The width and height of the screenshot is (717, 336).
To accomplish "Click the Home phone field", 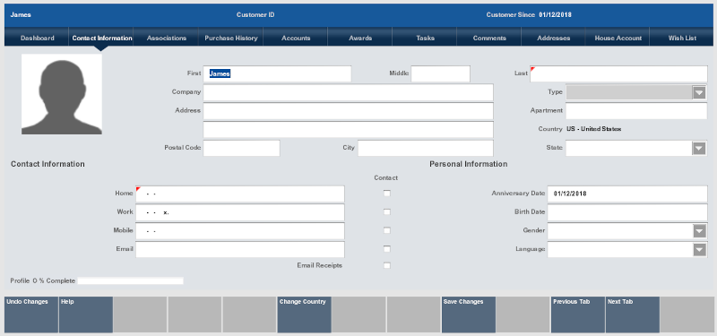I will pos(240,194).
